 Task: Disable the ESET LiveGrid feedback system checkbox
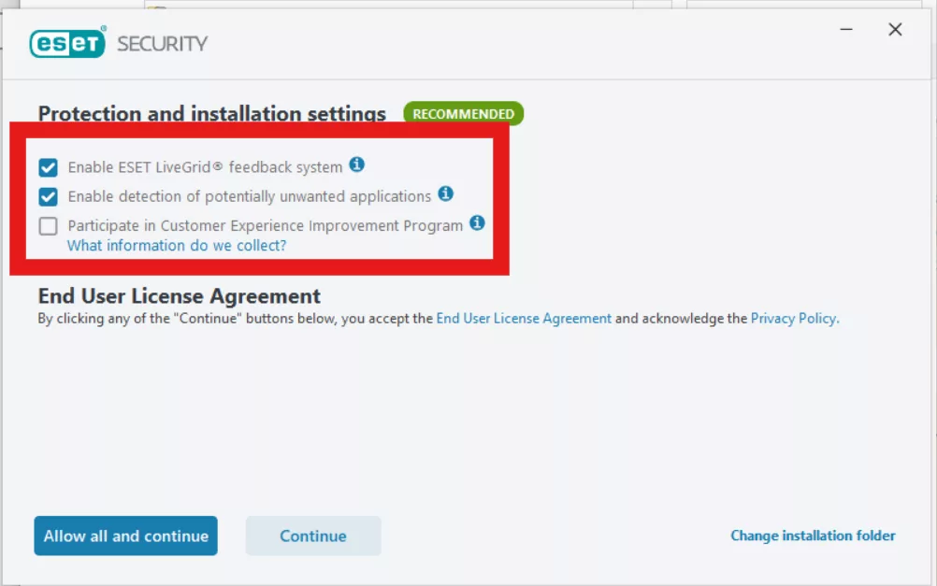pos(46,166)
